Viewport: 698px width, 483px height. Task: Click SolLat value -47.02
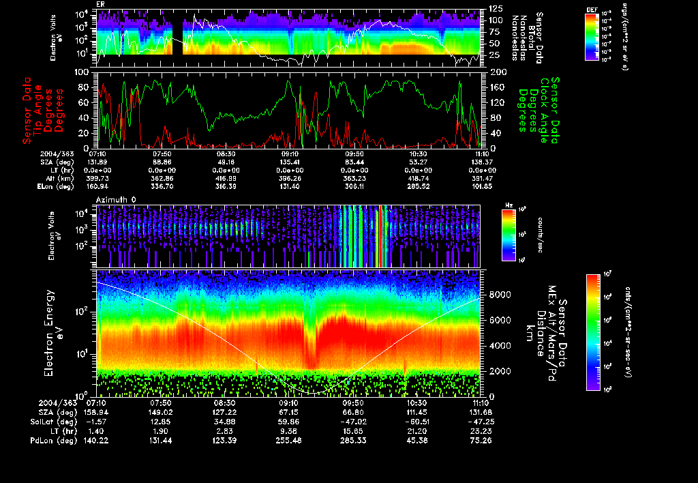click(352, 422)
